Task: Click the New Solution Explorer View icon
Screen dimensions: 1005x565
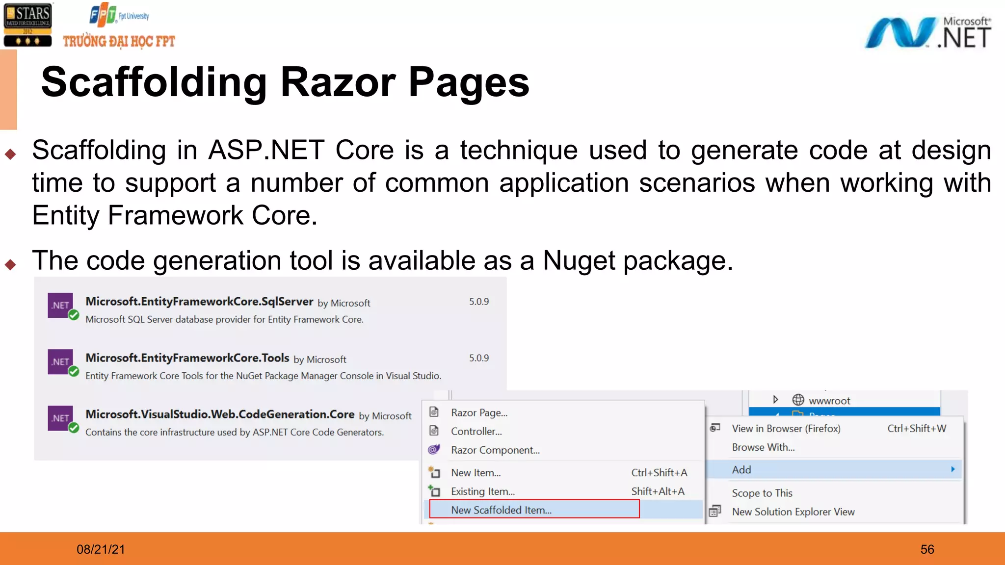Action: pyautogui.click(x=715, y=511)
